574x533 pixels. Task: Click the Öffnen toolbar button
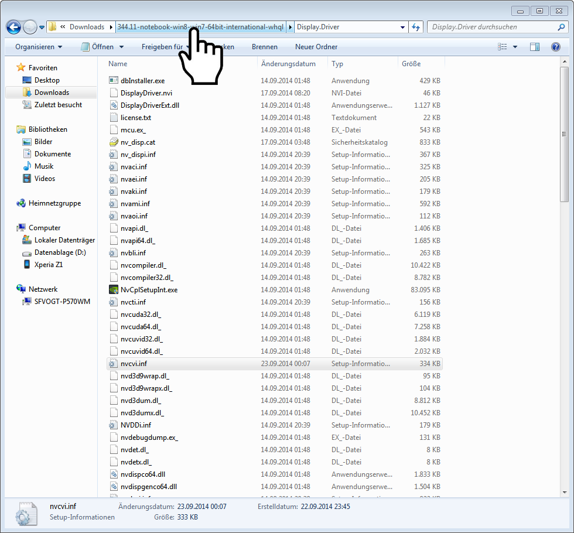click(98, 47)
